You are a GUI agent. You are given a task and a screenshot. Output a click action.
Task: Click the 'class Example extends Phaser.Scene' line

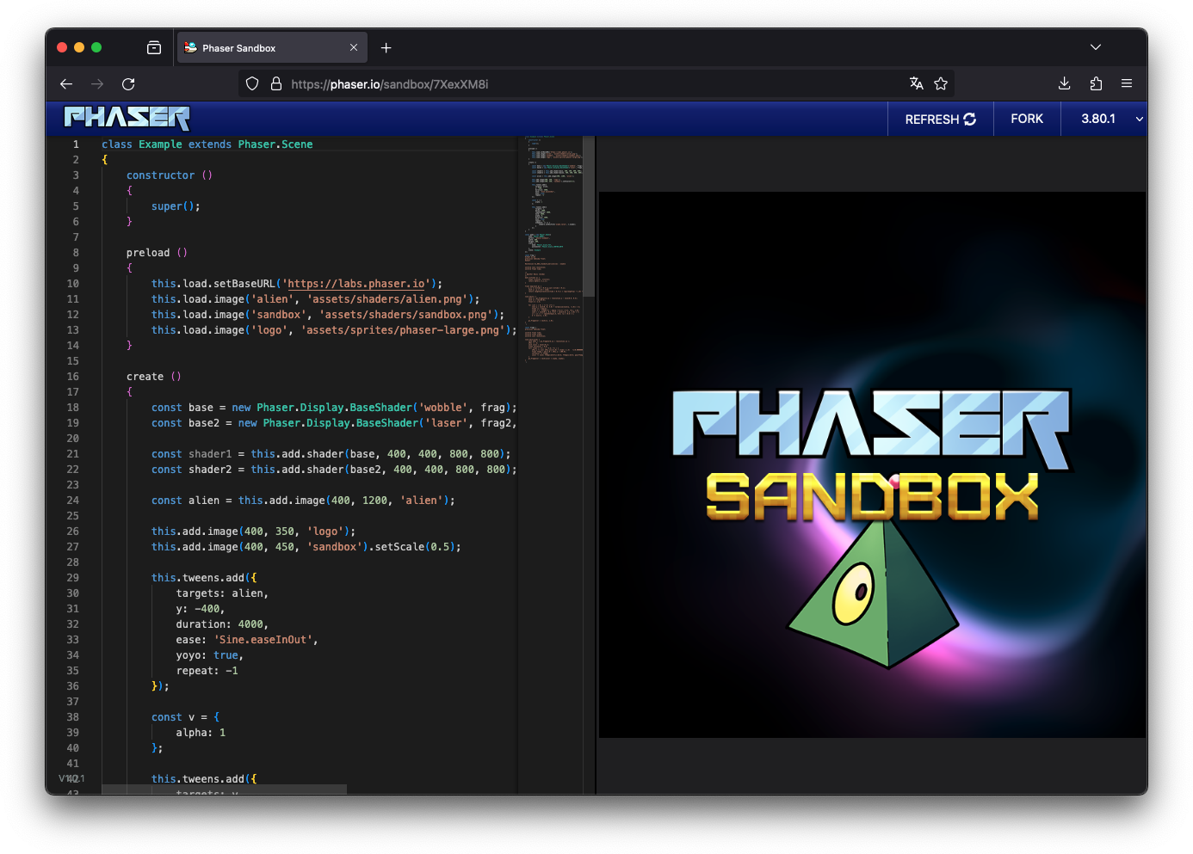click(207, 144)
